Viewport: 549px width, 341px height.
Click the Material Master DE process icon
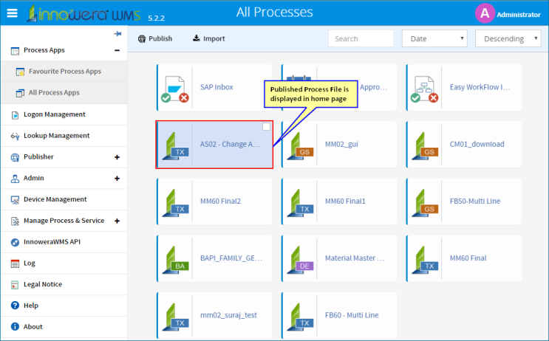(301, 261)
